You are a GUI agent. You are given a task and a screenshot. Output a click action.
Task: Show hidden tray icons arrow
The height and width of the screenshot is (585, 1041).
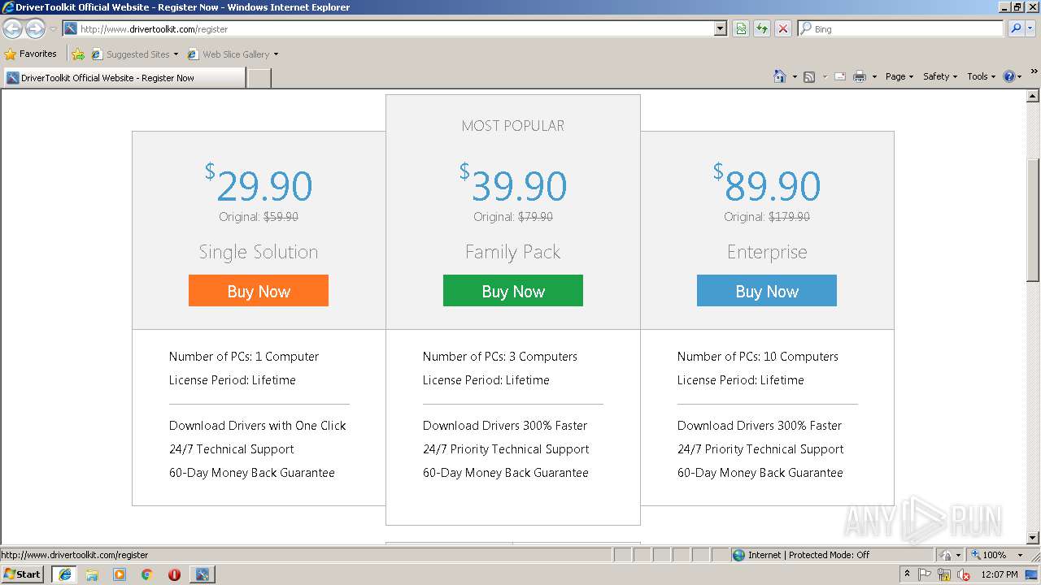tap(907, 574)
